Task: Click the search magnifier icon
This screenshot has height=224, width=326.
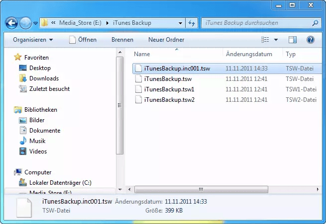Action: tap(315, 23)
